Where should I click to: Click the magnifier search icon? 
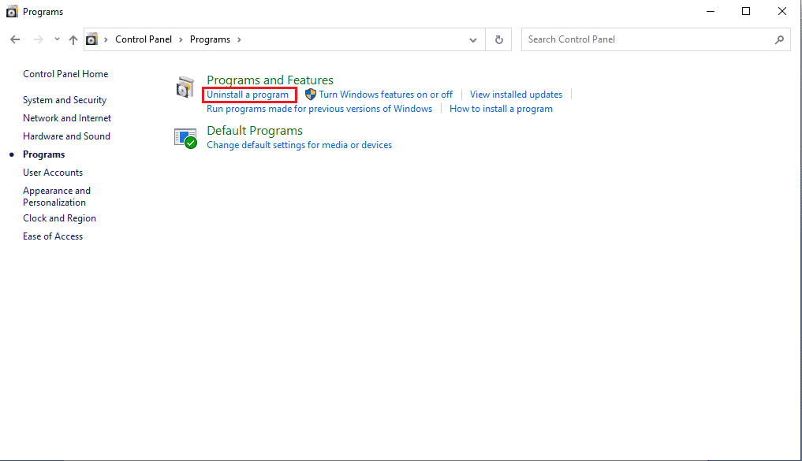pyautogui.click(x=779, y=39)
